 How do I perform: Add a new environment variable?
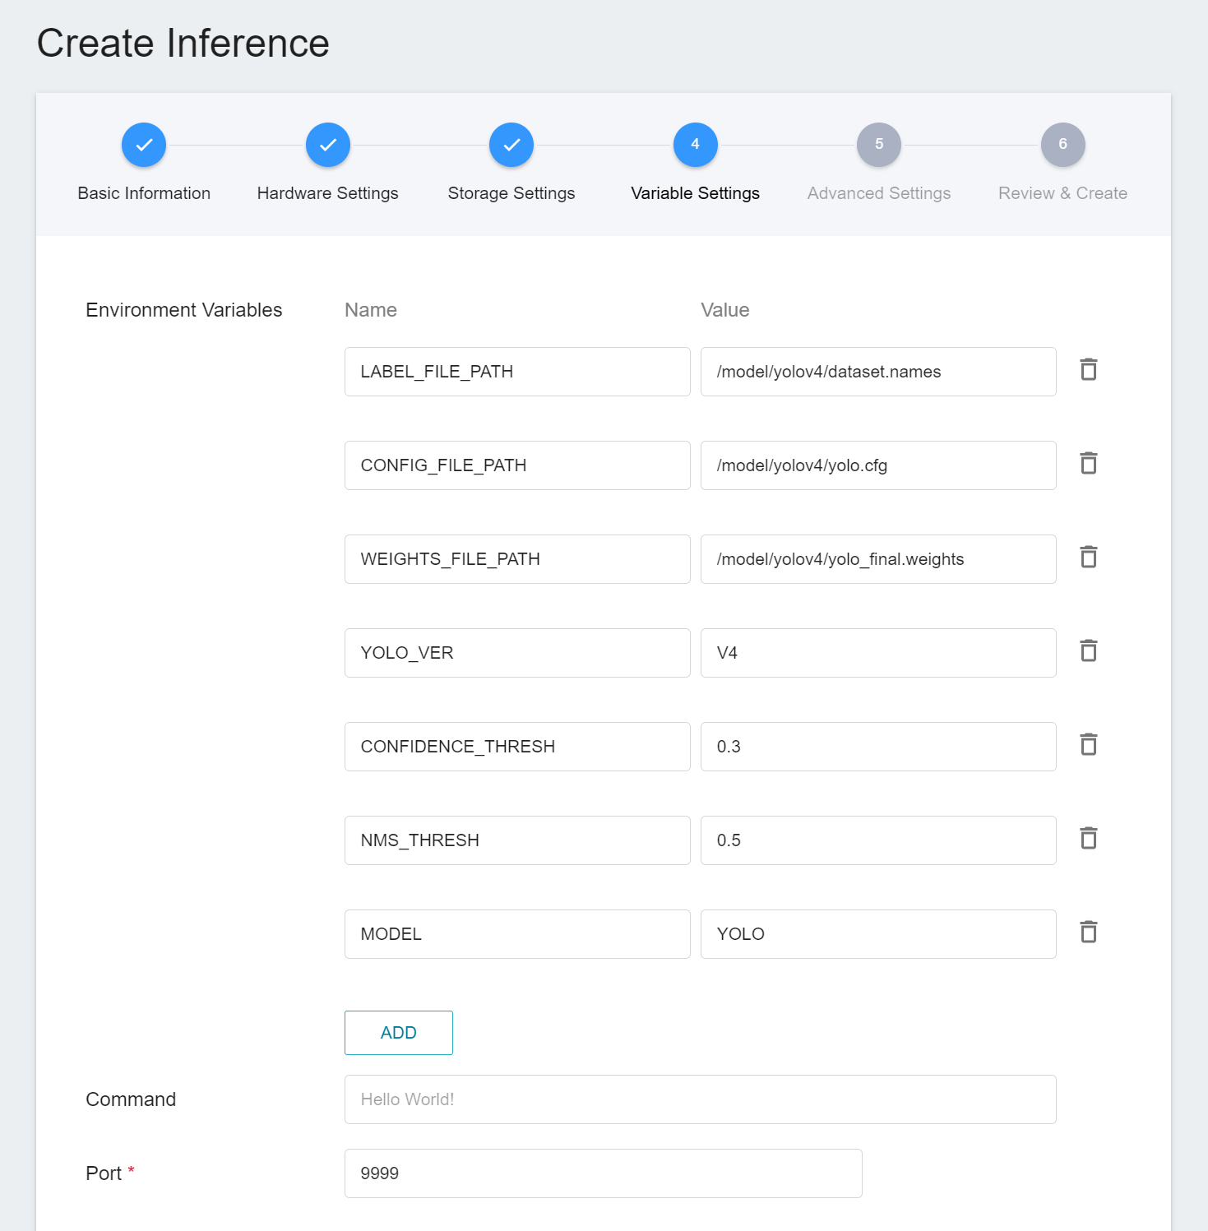(399, 1033)
